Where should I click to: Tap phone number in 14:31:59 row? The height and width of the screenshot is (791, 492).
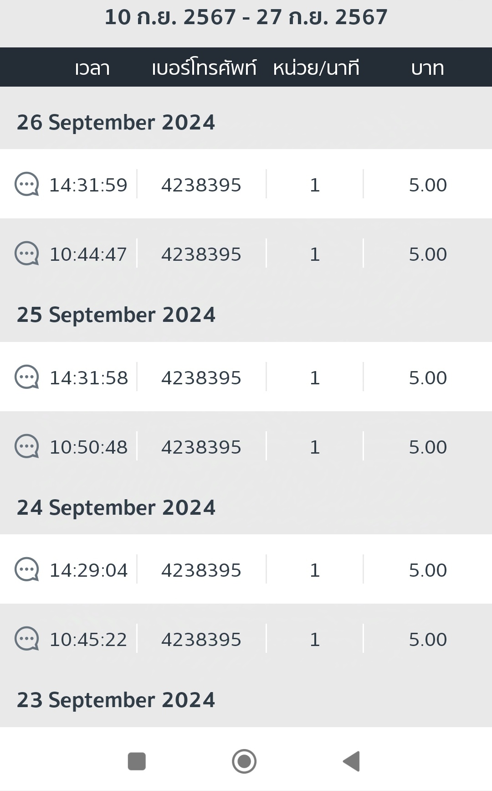(x=201, y=185)
